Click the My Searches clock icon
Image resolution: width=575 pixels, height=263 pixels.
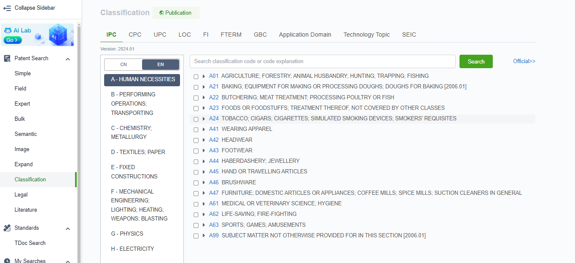[7, 261]
